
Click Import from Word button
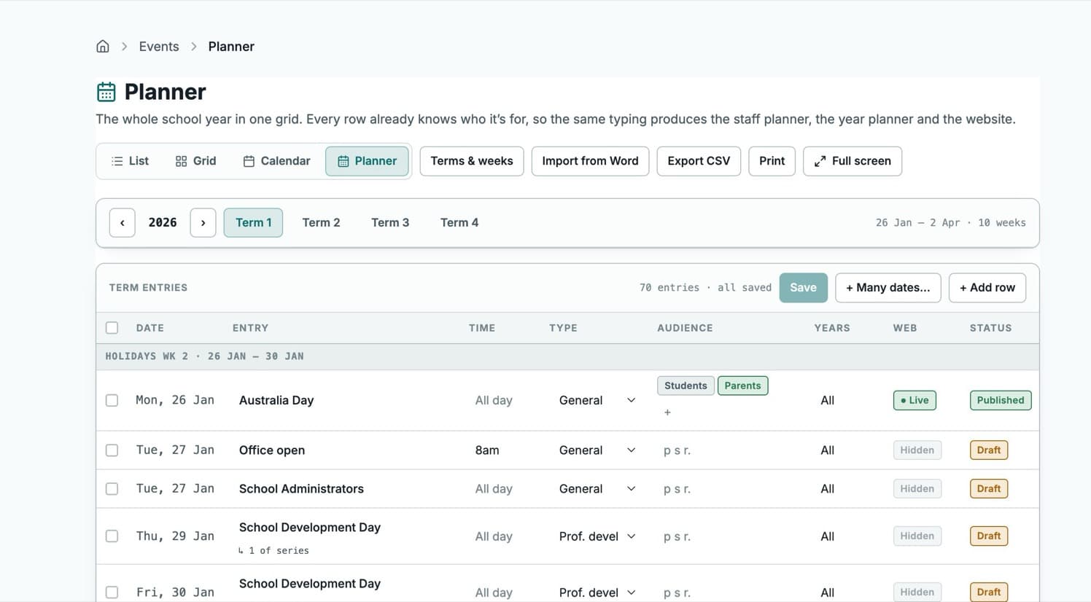pyautogui.click(x=590, y=161)
